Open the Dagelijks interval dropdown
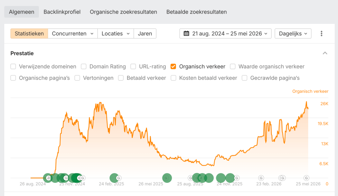Screen dimensions: 338x196 pyautogui.click(x=293, y=34)
